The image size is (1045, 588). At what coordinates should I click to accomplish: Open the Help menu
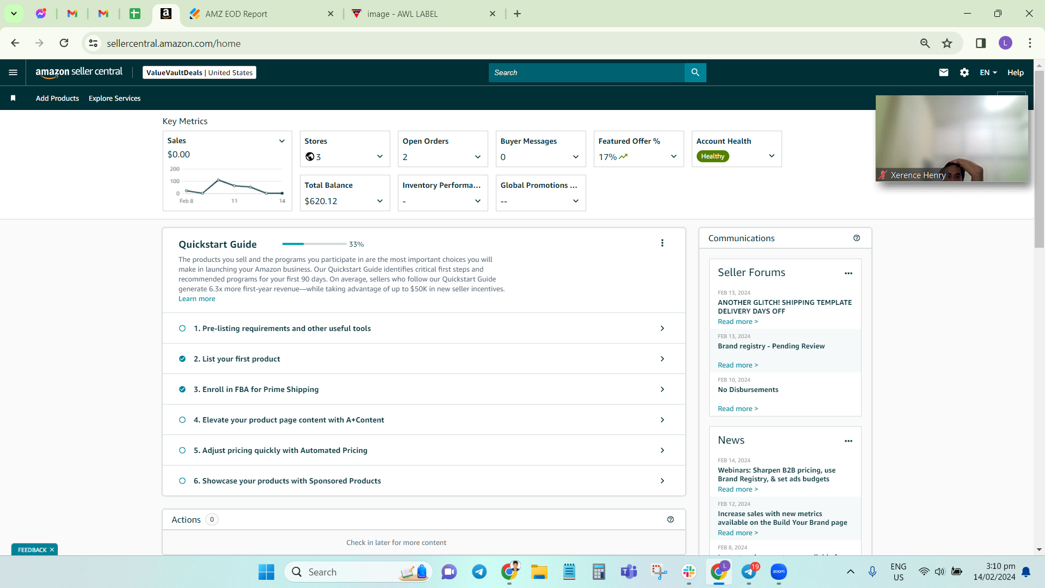1016,72
